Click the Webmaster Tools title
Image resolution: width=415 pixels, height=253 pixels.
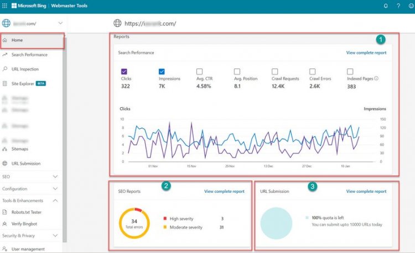(69, 6)
